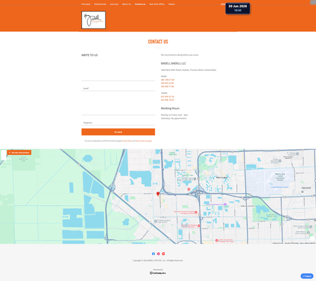Call the first Tampa 813.304 number link
Image resolution: width=316 pixels, height=281 pixels.
[x=167, y=97]
